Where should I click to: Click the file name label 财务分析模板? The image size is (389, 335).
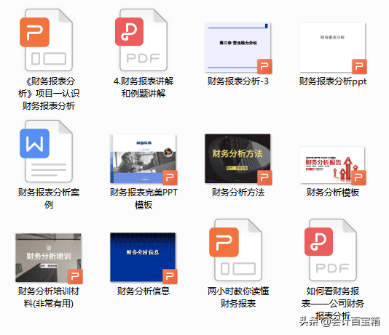point(333,193)
